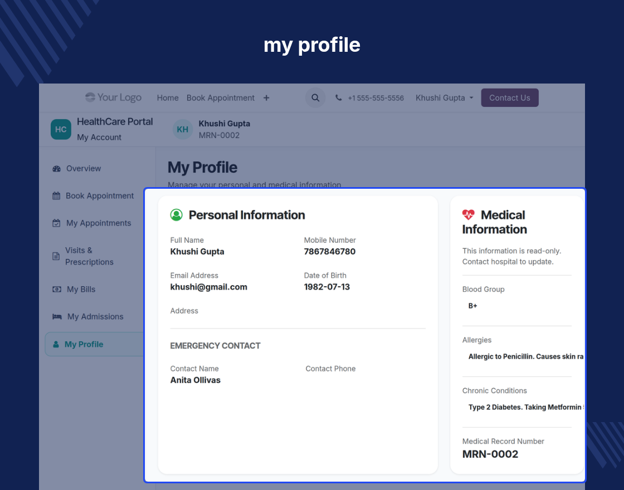Click the HealthCare Portal title
Image resolution: width=624 pixels, height=490 pixels.
[115, 122]
